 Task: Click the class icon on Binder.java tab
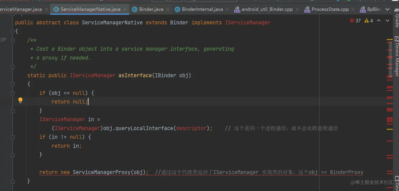[x=135, y=10]
